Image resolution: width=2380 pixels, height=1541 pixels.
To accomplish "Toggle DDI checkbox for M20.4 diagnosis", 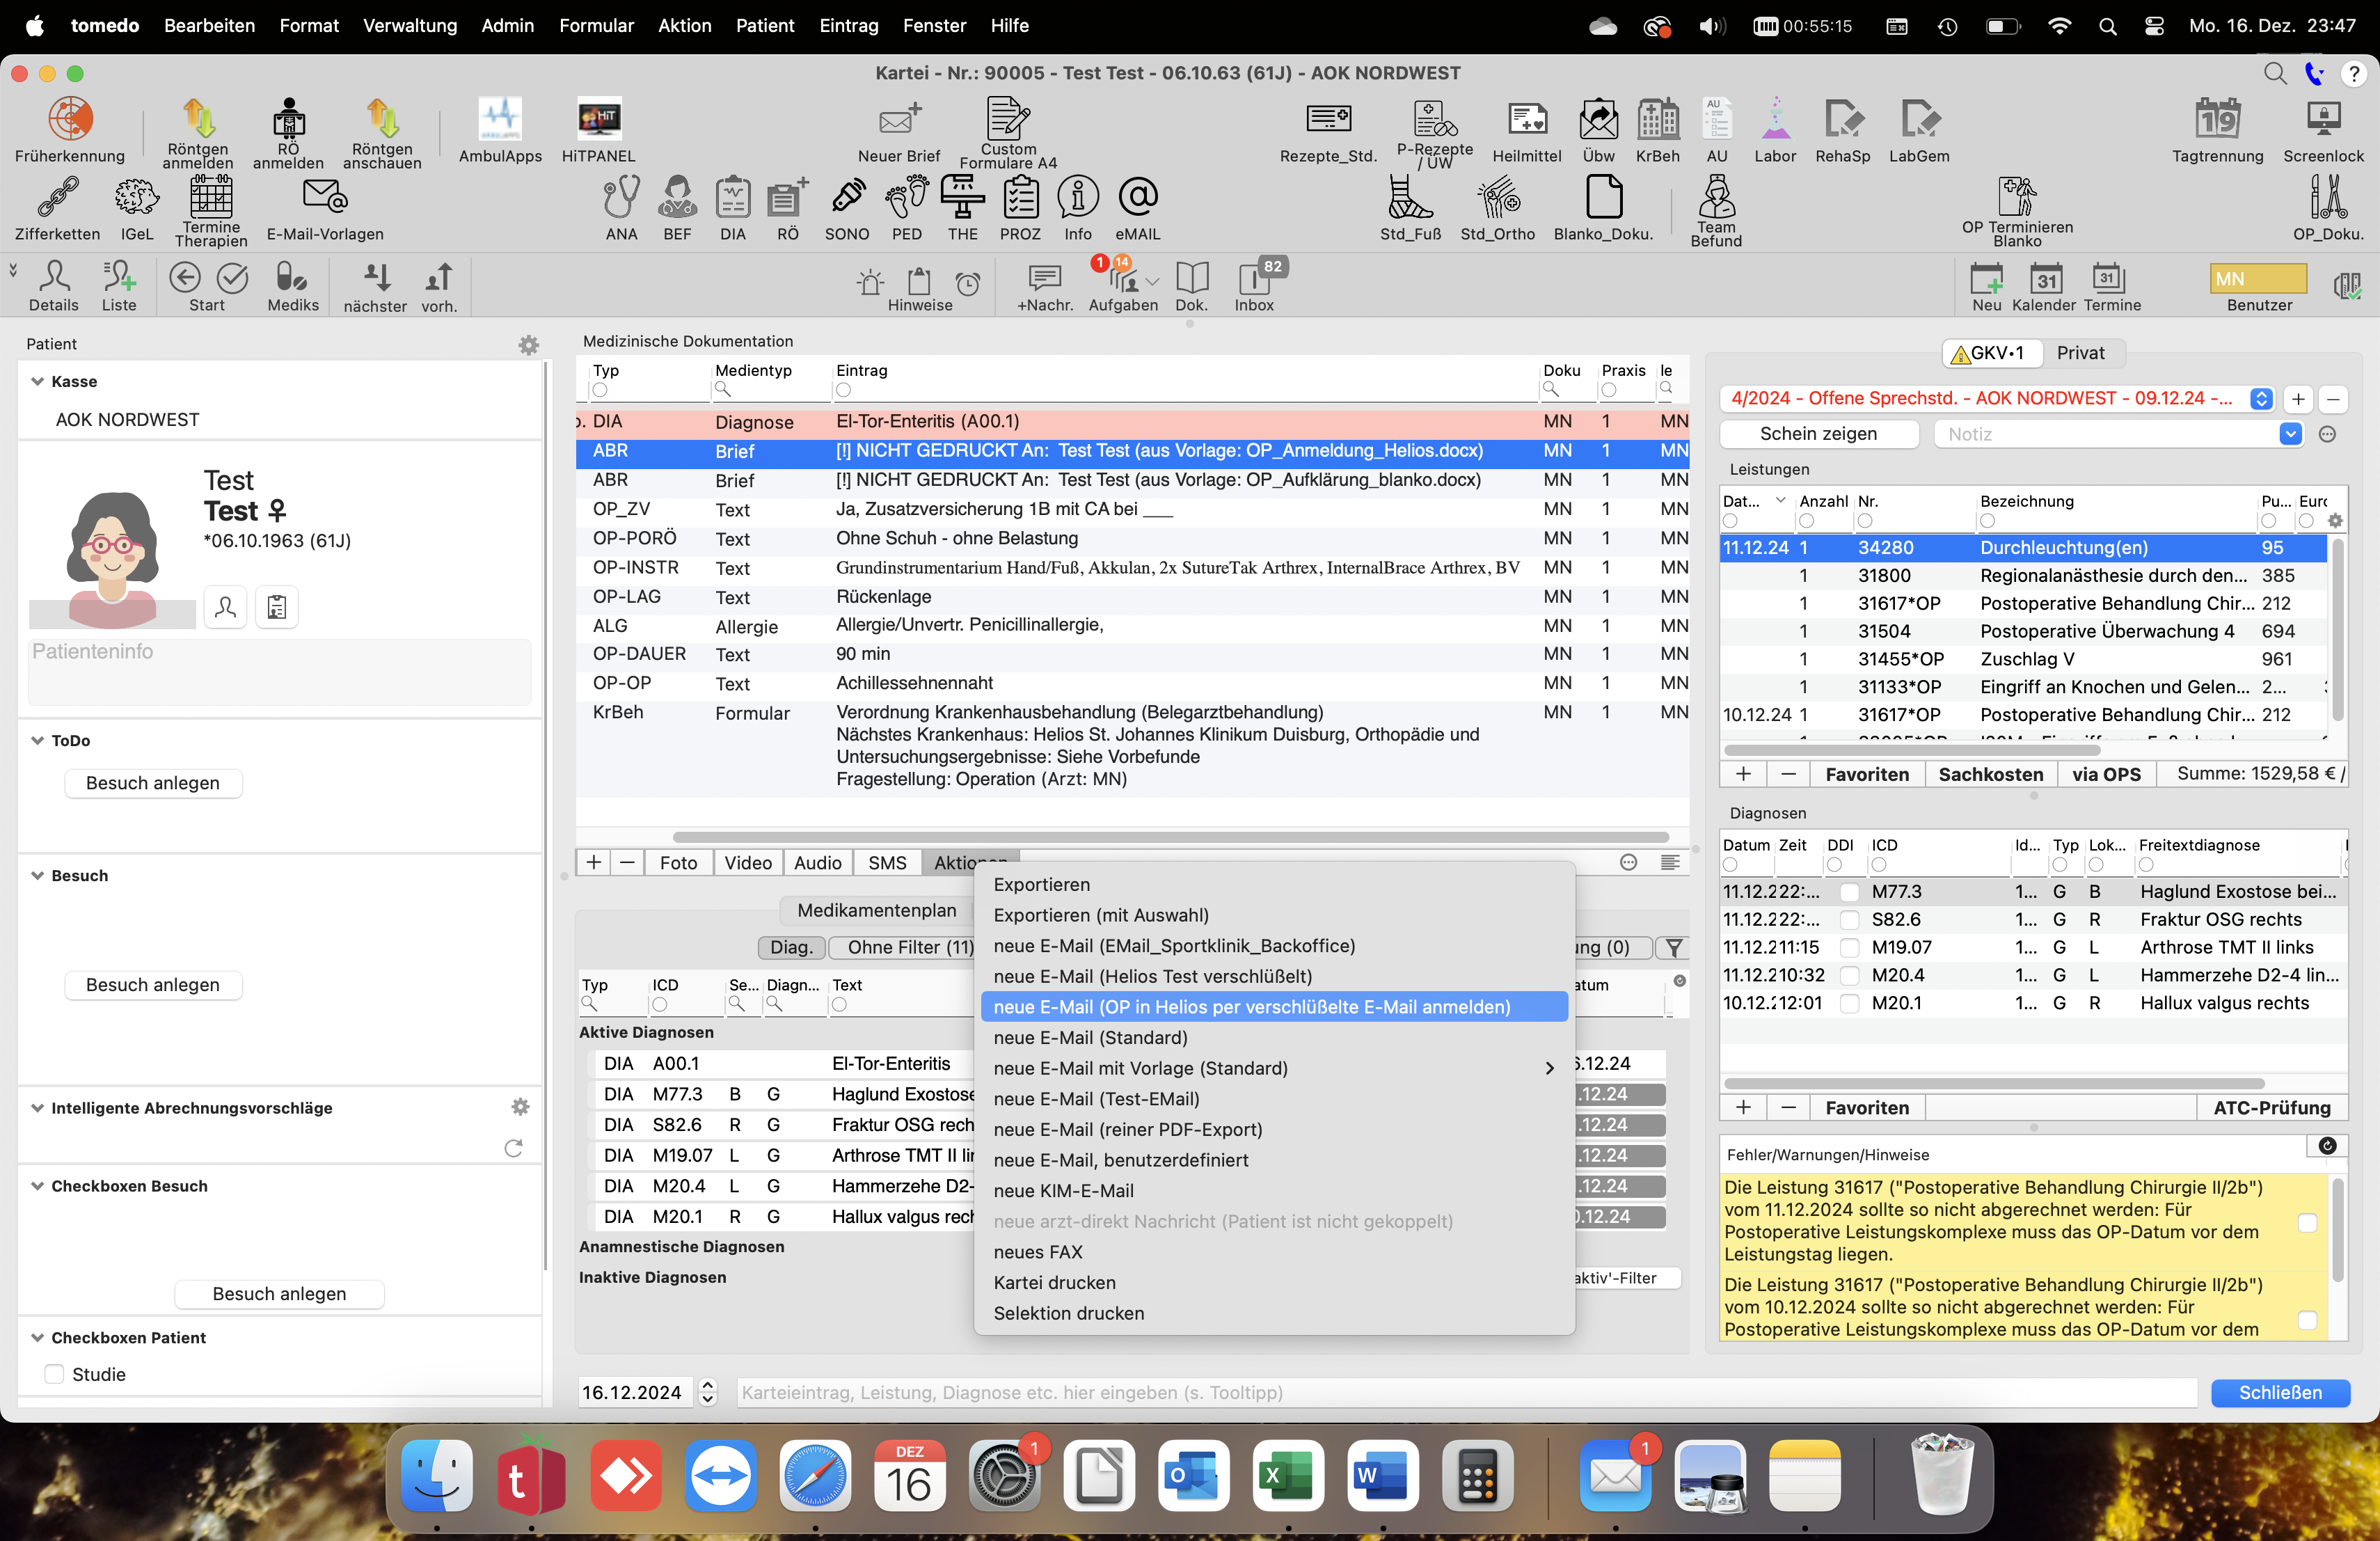I will coord(1850,976).
